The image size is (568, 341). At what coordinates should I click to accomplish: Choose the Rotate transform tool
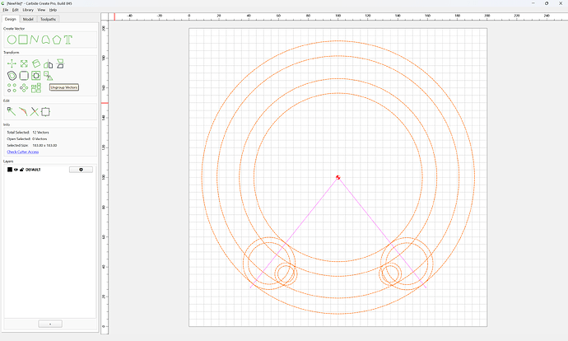click(x=36, y=63)
